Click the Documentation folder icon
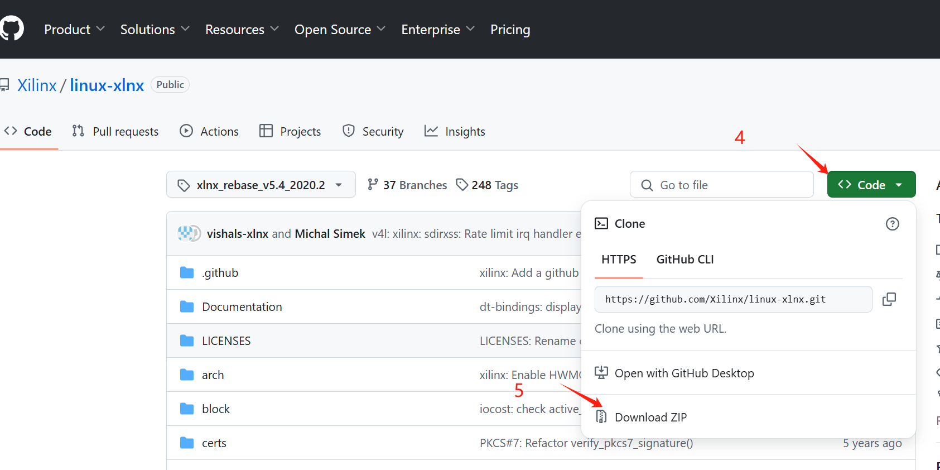940x470 pixels. point(187,306)
